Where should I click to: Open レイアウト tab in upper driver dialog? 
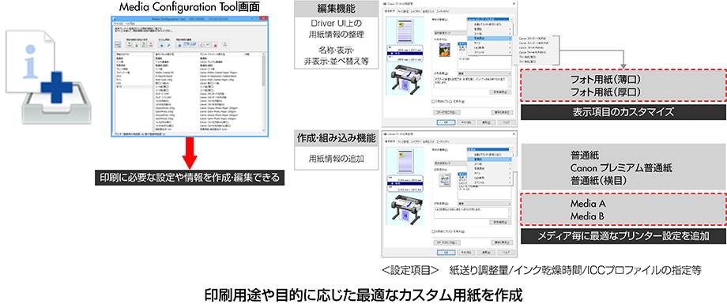416,11
